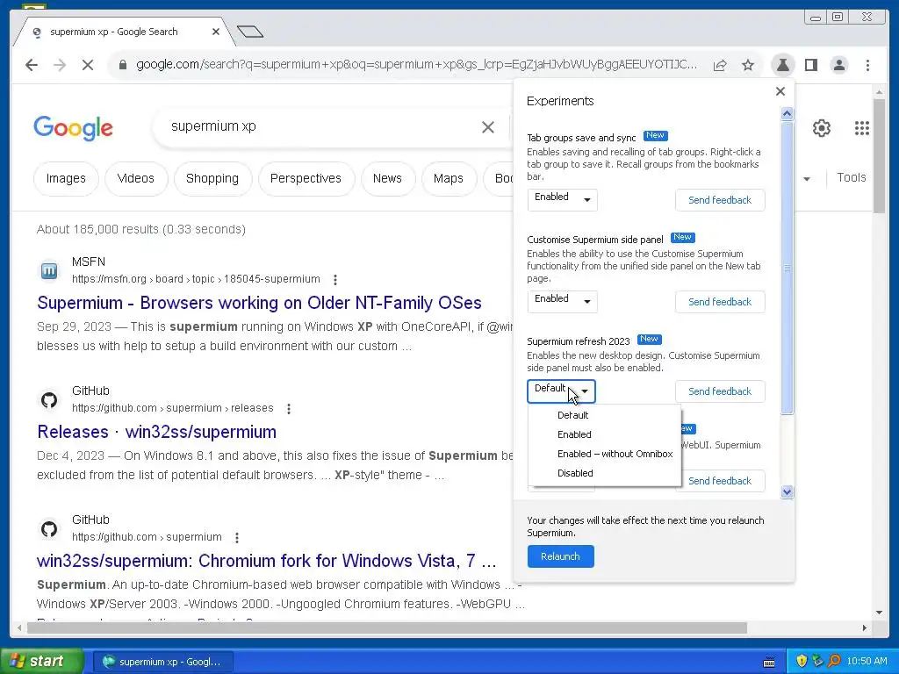Stop page loading with the X button
Image resolution: width=899 pixels, height=674 pixels.
tap(88, 65)
